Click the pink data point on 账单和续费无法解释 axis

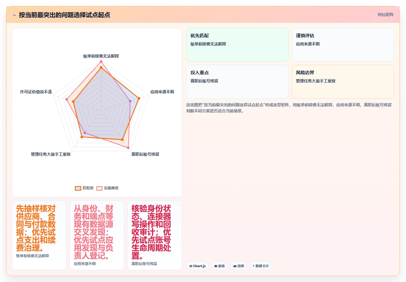[101, 61]
